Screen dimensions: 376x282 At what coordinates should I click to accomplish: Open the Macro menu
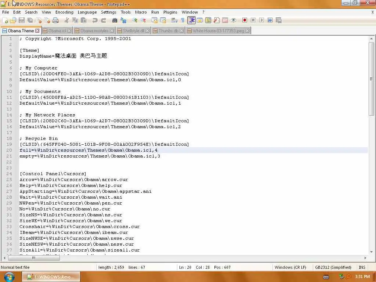point(141,12)
